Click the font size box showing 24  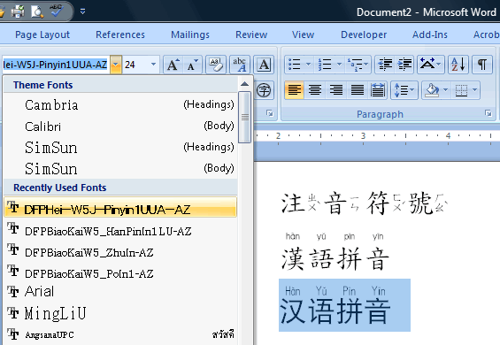[136, 65]
